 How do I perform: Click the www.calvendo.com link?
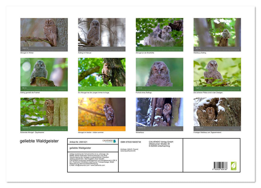97,166
